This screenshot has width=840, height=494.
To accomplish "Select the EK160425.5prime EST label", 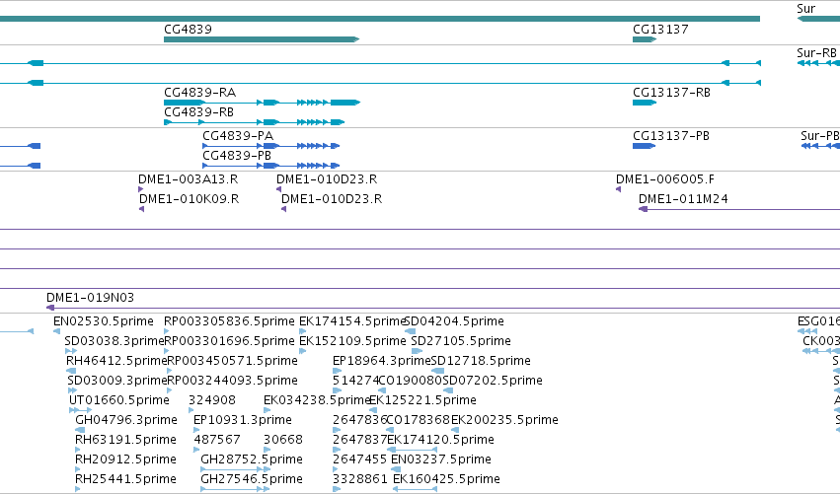I will (x=447, y=479).
